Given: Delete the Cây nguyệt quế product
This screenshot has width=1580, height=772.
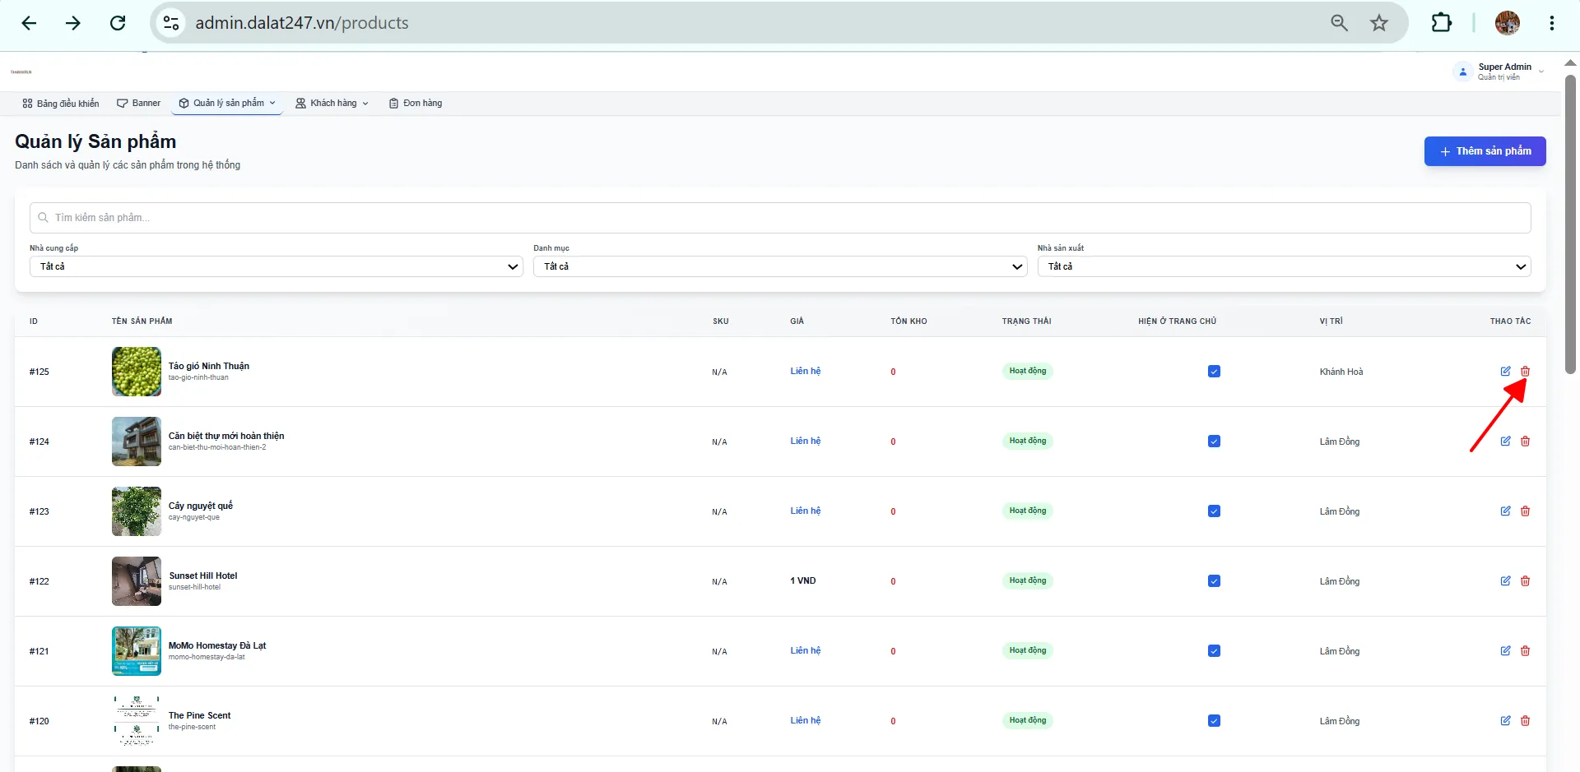Looking at the screenshot, I should 1525,511.
